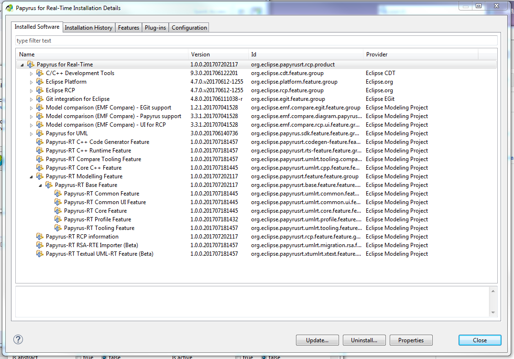Viewport: 514px width, 359px height.
Task: Click the Papyrus-RT RSA-RTE Importer icon
Action: coord(40,245)
